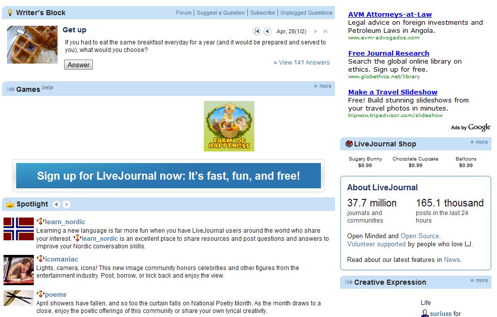The height and width of the screenshot is (317, 497).
Task: Click the community icon beside the poems title
Action: [40, 294]
